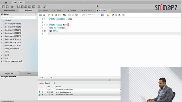182x102 pixels.
Task: Create a new function icon
Action: tap(34, 7)
